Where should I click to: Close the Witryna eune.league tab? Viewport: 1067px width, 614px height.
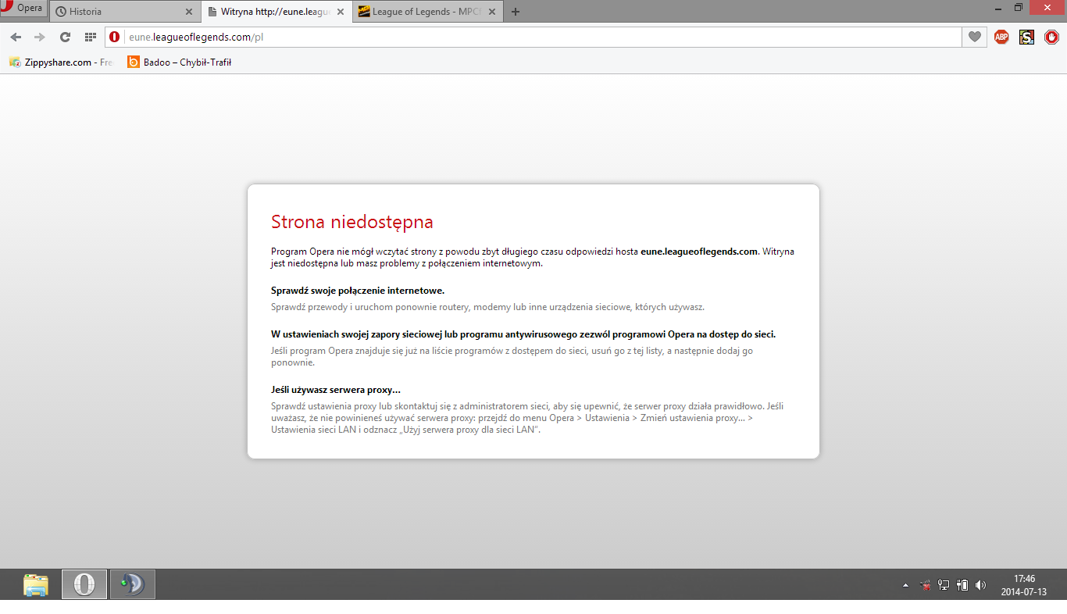pos(340,12)
